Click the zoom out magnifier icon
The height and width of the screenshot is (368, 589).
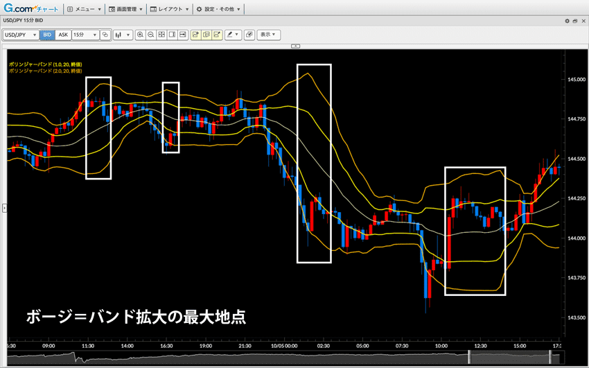150,34
